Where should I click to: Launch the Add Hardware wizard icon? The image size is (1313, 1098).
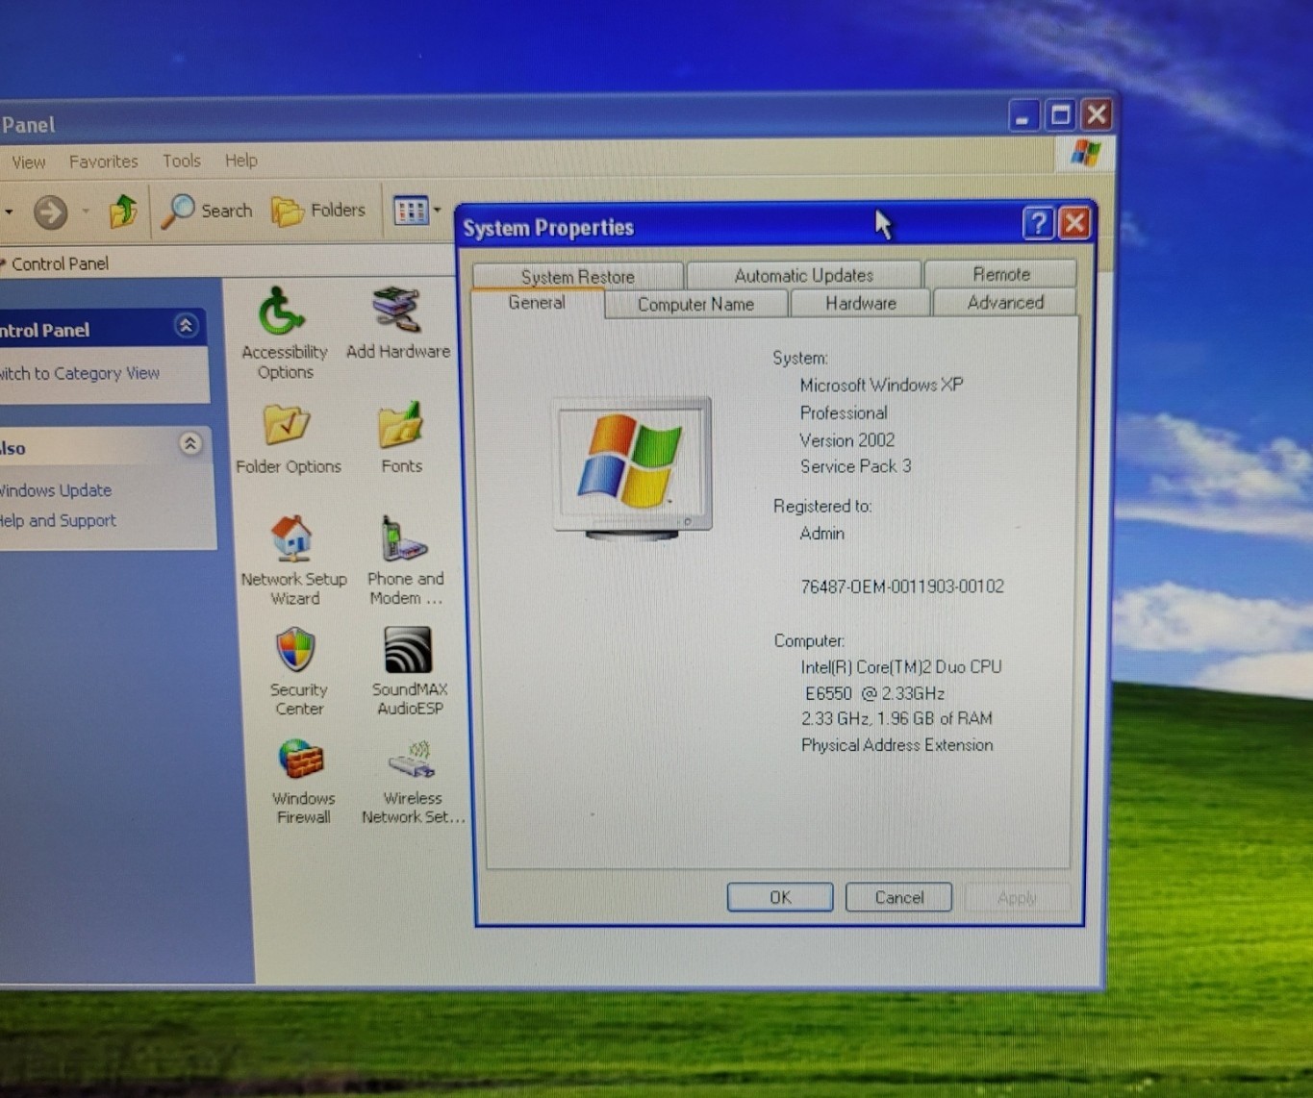point(397,323)
